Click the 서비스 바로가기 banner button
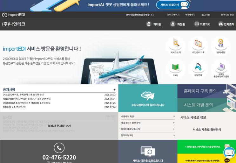Image resolution: width=236 pixels, height=163 pixels. click(x=173, y=5)
